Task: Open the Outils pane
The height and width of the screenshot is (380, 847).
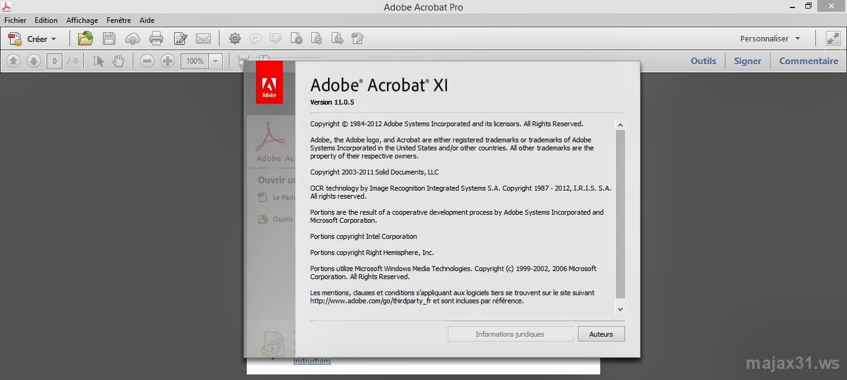Action: point(703,61)
